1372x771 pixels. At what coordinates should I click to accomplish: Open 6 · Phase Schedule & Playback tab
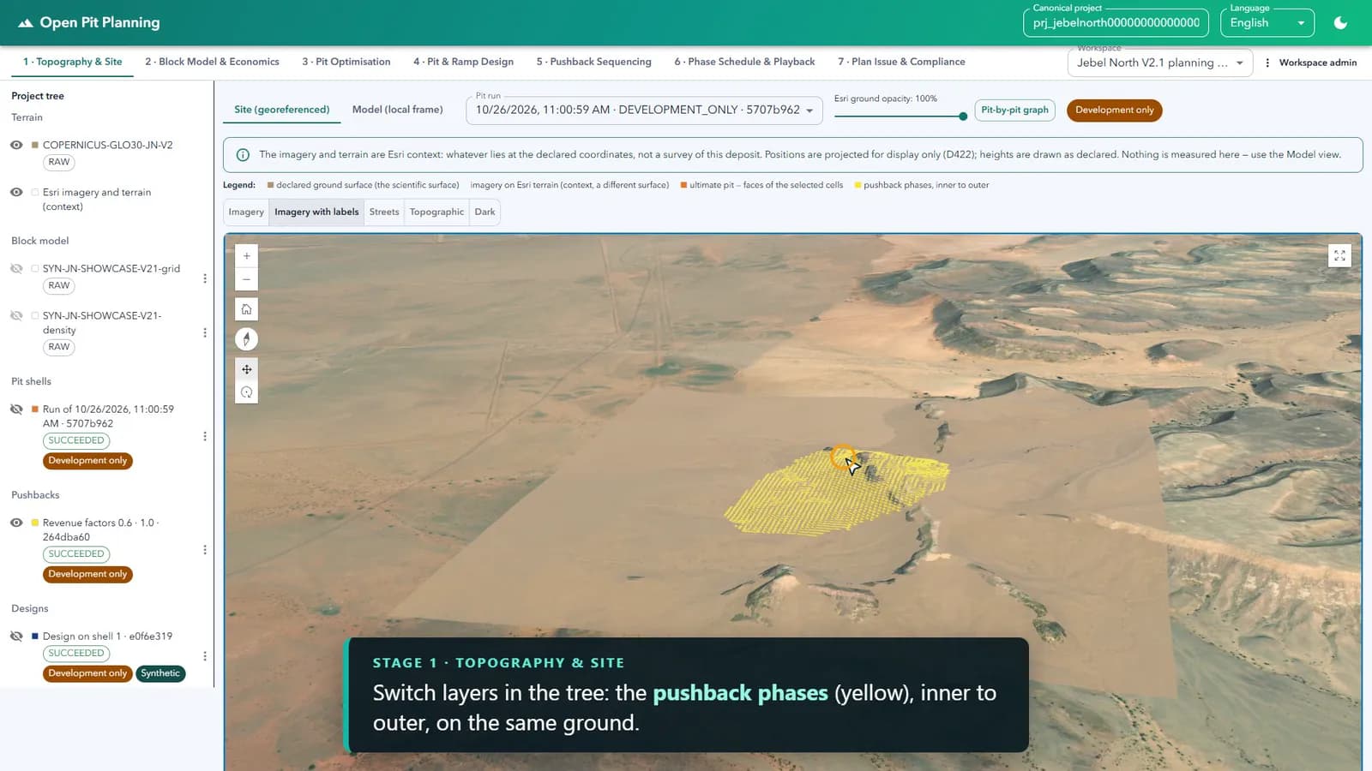[744, 62]
